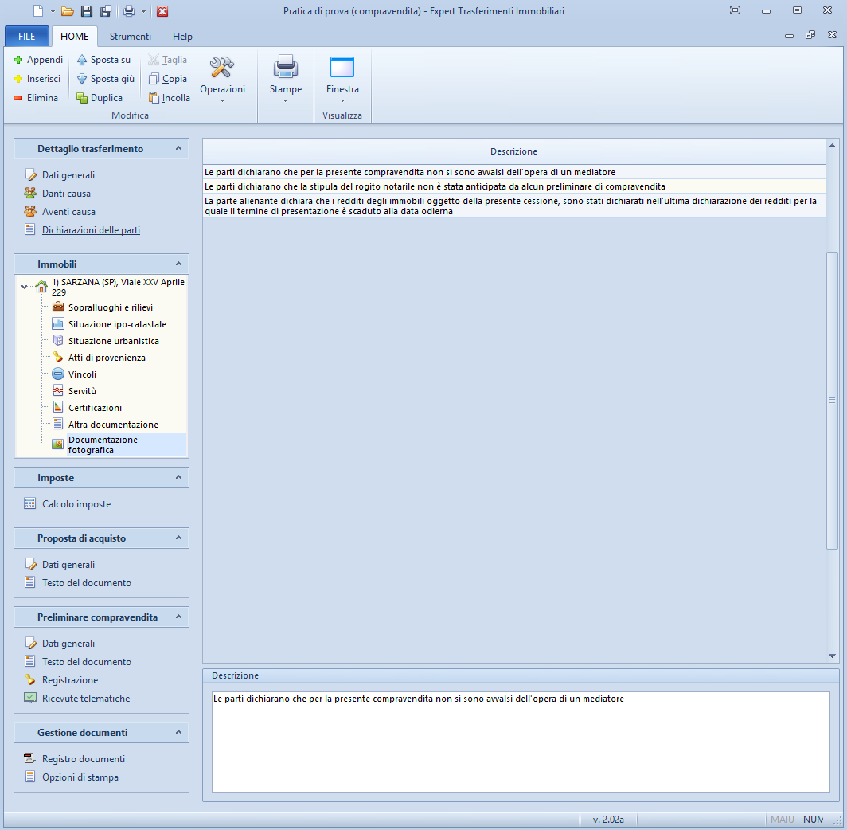847x830 pixels.
Task: Open the FILE menu tab
Action: [27, 37]
